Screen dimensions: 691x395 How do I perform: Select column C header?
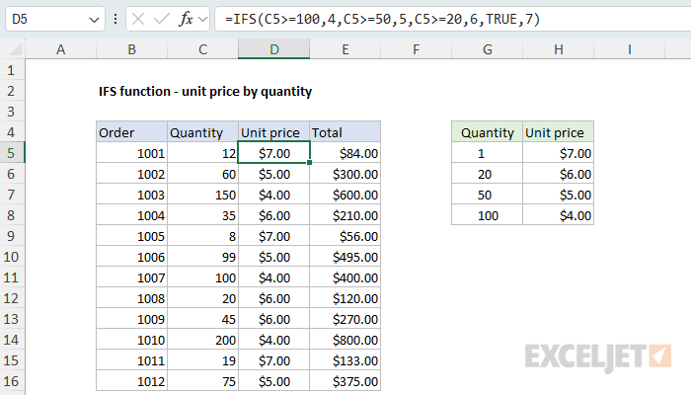(x=202, y=49)
